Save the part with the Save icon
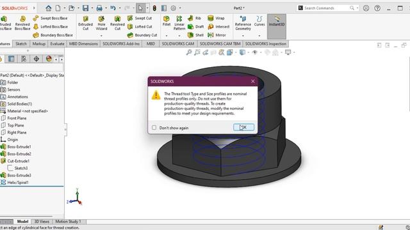Viewport: 410px width, 230px height. (85, 8)
